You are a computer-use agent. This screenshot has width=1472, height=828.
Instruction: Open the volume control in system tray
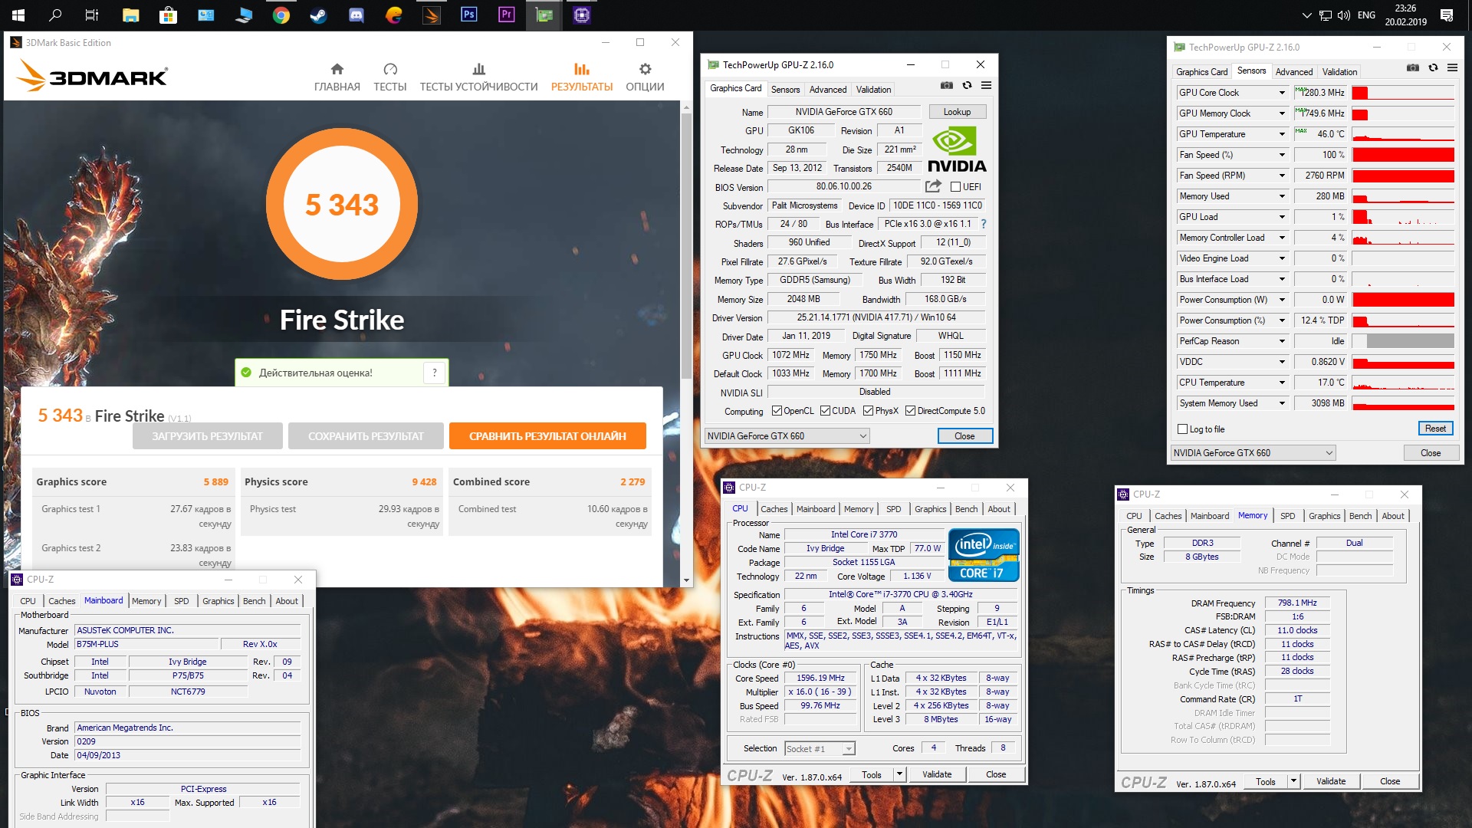(x=1343, y=15)
